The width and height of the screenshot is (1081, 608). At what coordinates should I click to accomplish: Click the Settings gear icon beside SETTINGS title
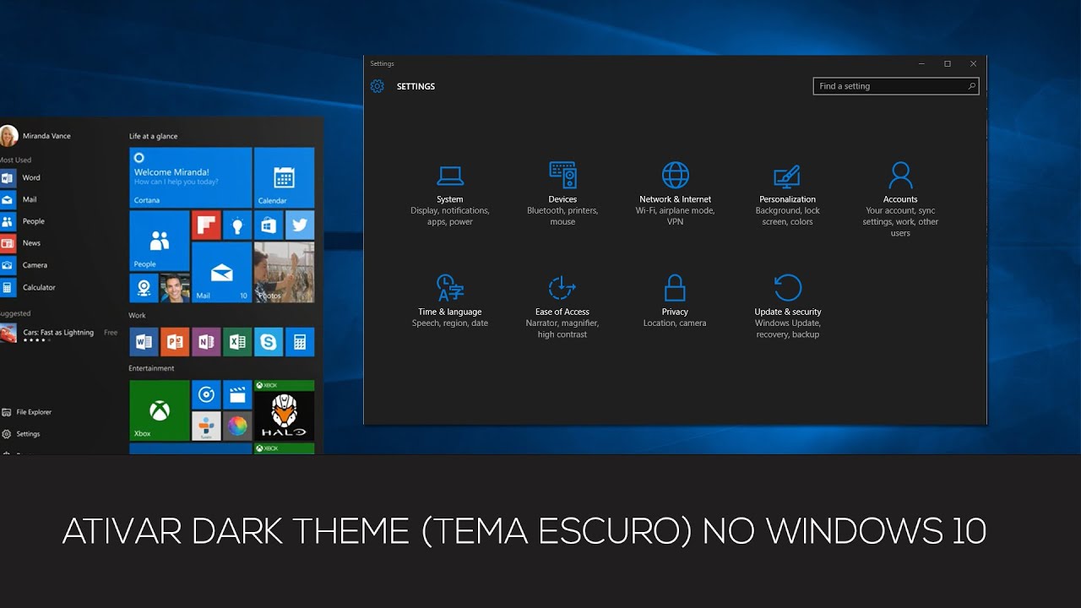coord(378,86)
